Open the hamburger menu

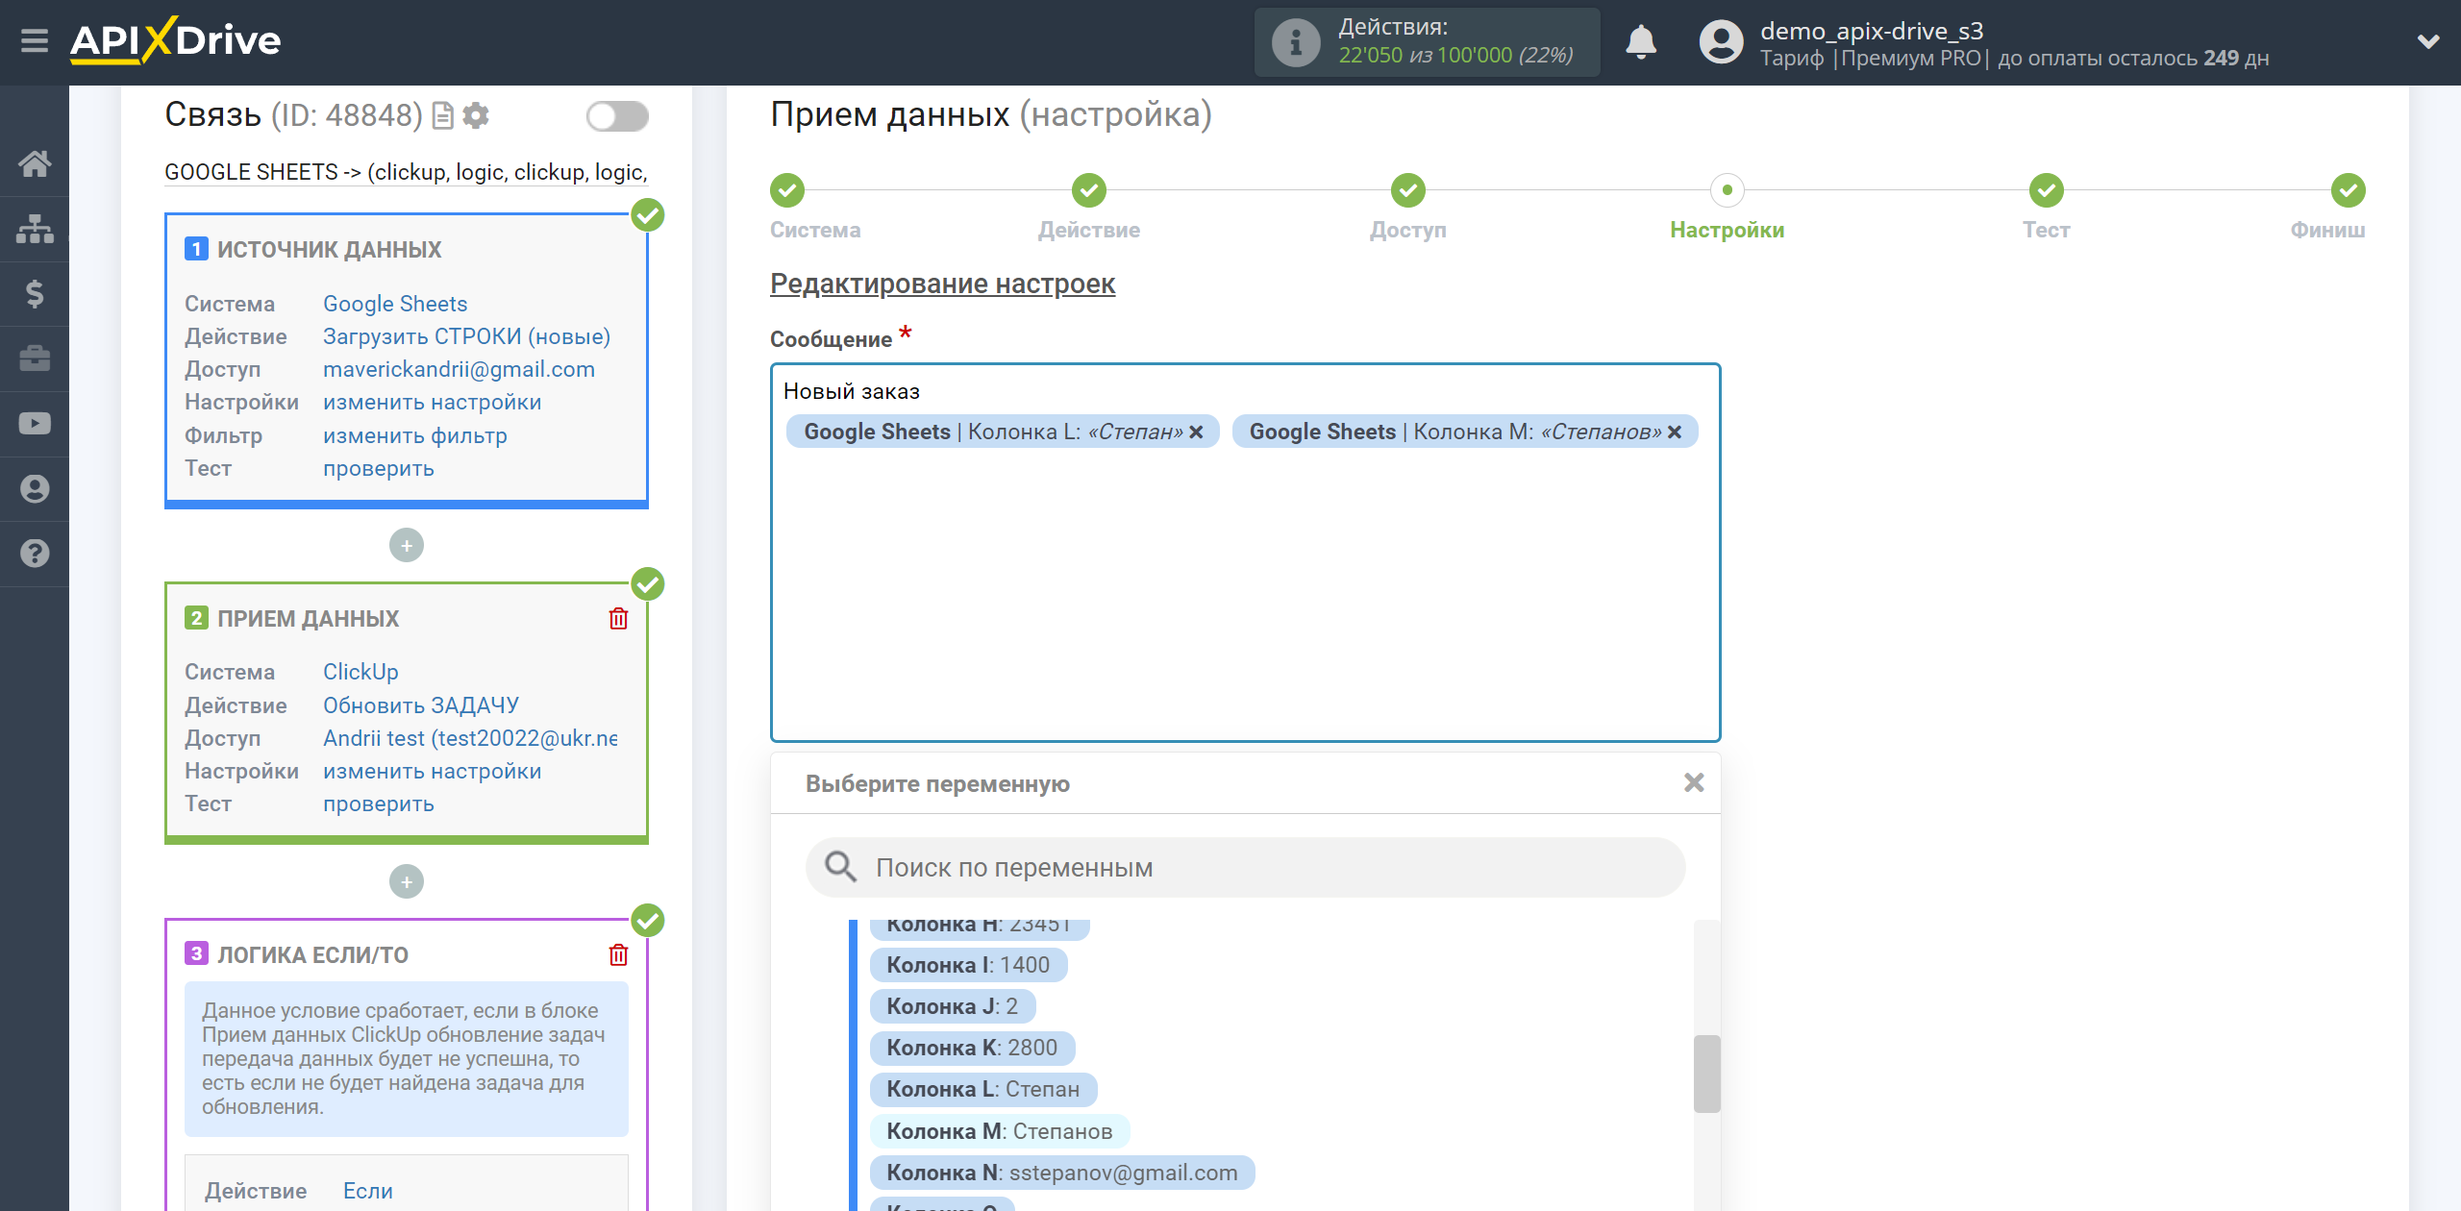click(35, 41)
